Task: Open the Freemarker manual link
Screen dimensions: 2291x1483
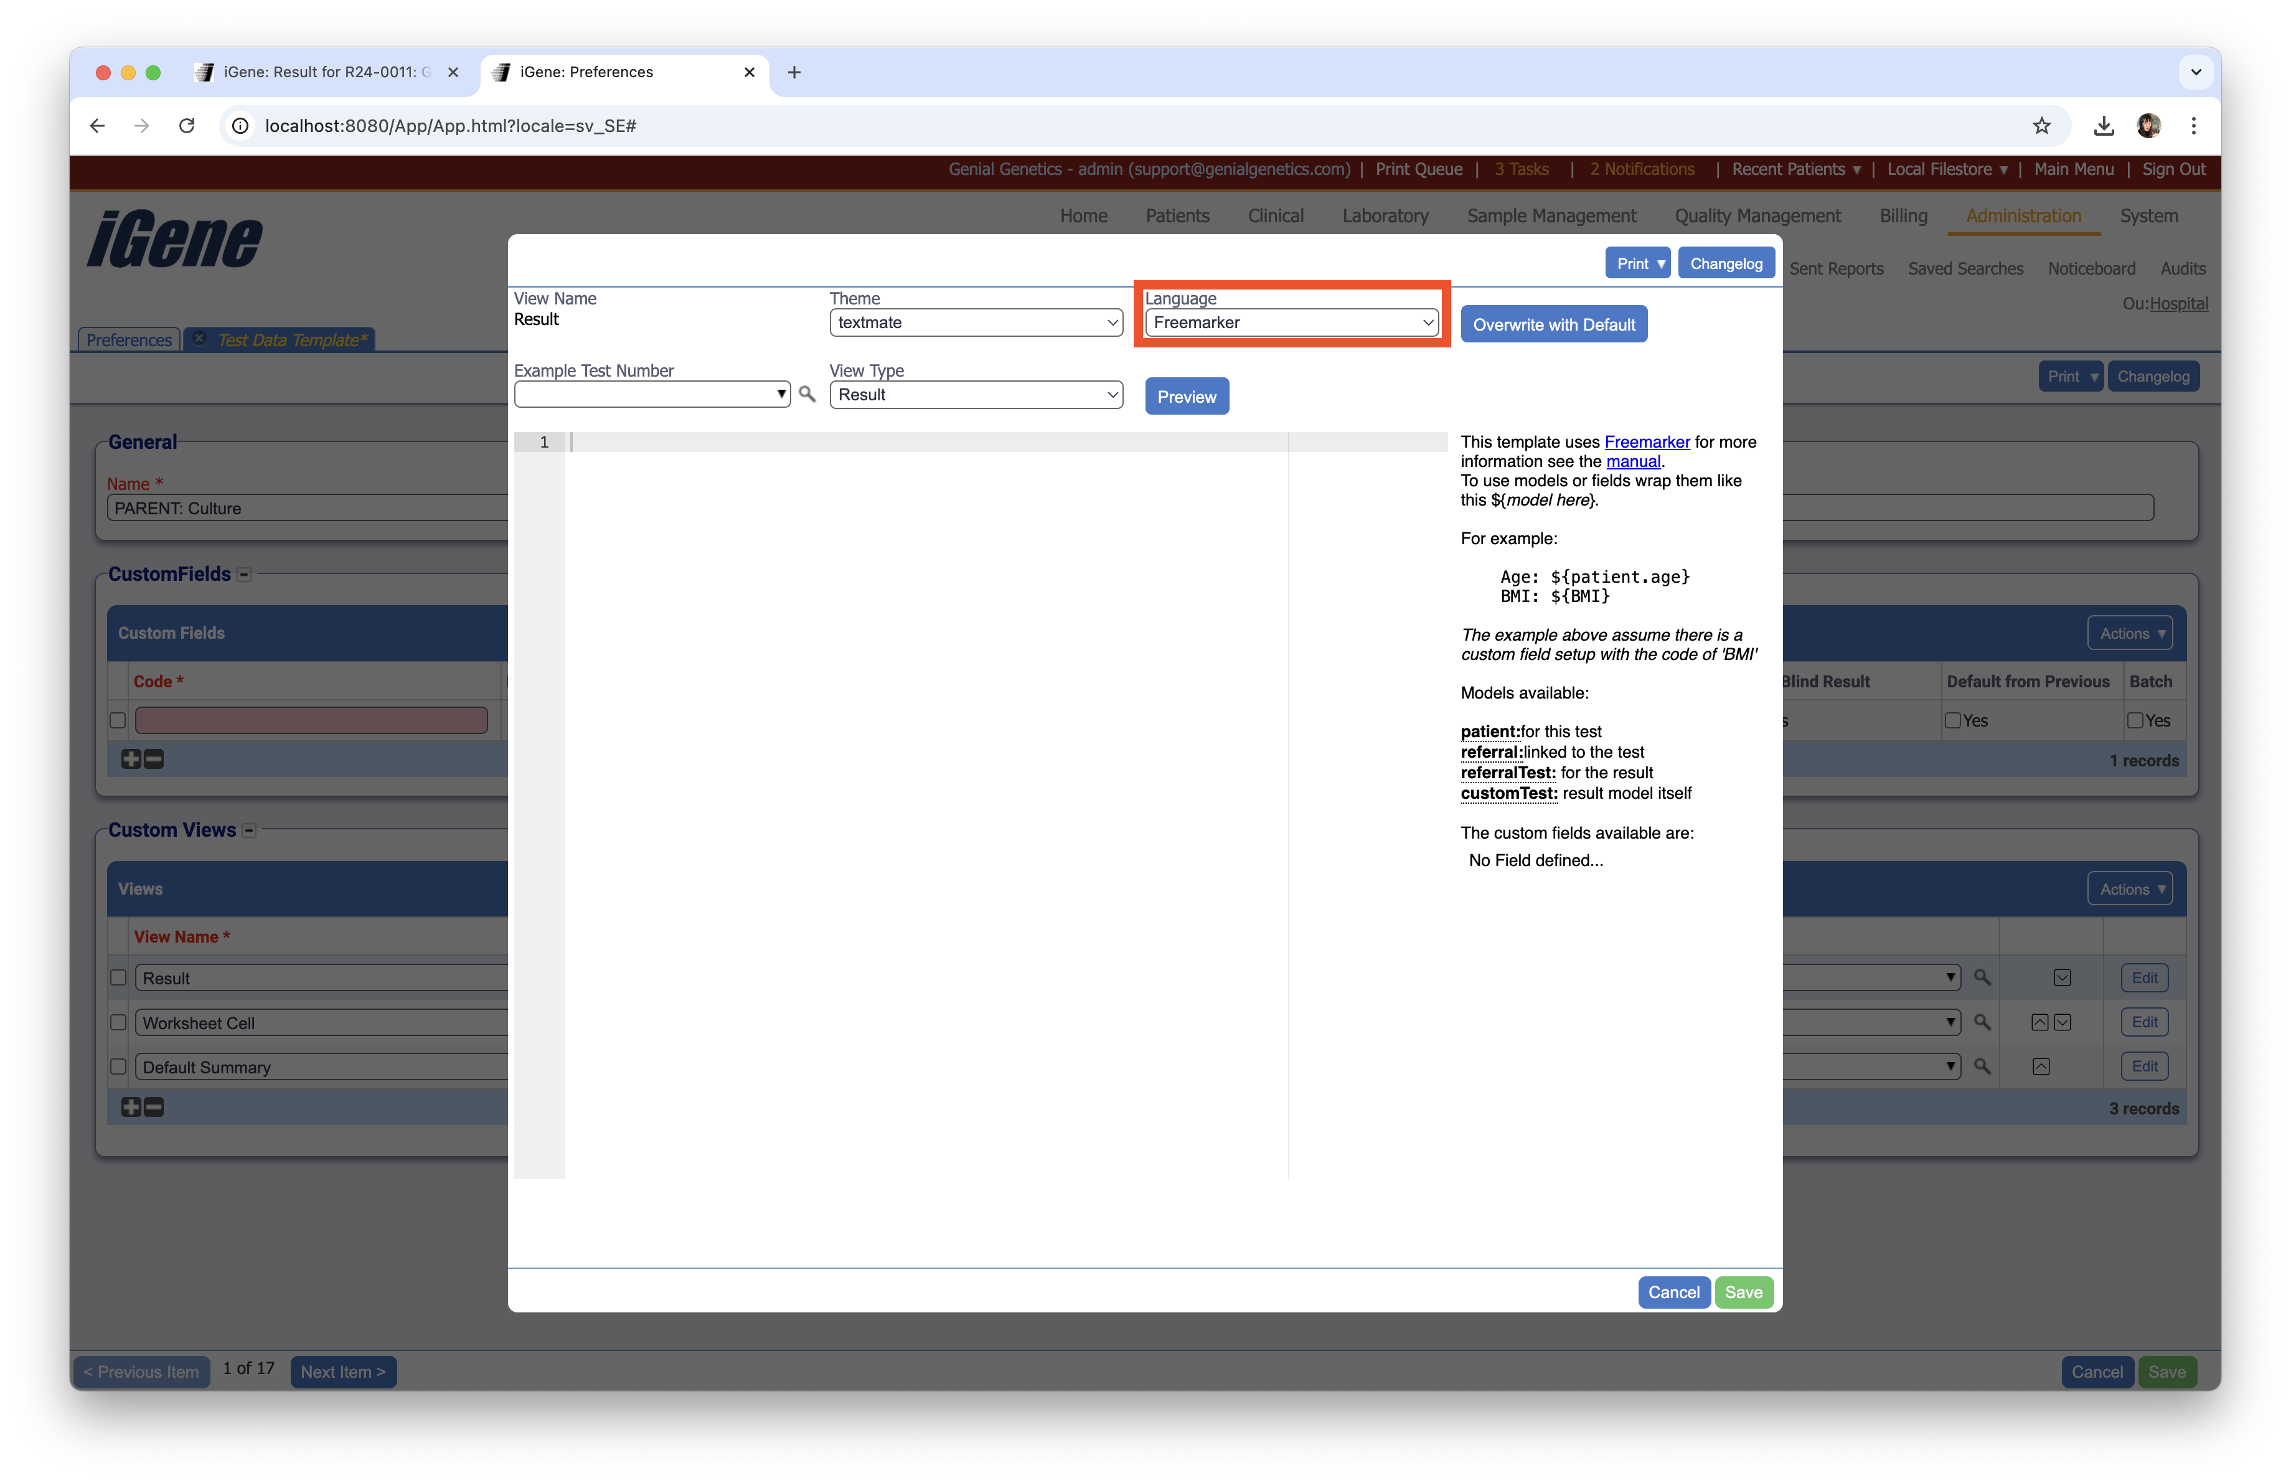Action: click(x=1632, y=461)
